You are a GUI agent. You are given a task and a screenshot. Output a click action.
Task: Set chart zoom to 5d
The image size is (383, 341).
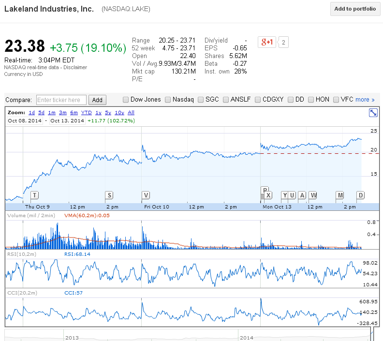41,113
